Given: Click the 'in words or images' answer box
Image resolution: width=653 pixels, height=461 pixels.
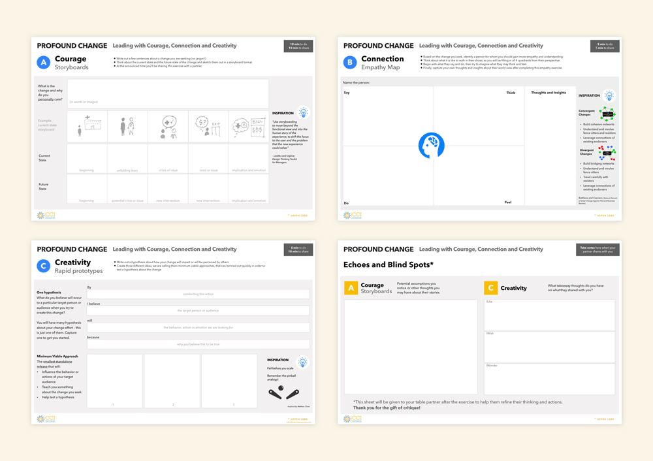Looking at the screenshot, I should pos(168,93).
